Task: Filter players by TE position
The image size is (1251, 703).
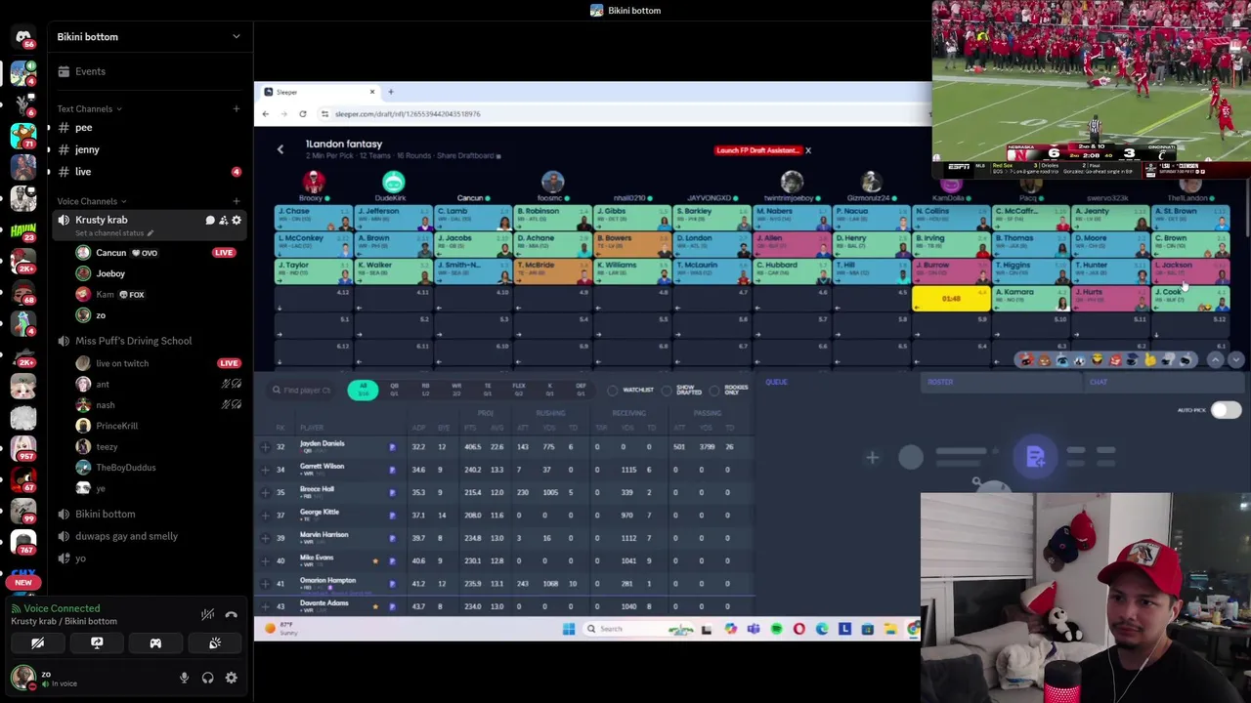Action: pyautogui.click(x=488, y=389)
